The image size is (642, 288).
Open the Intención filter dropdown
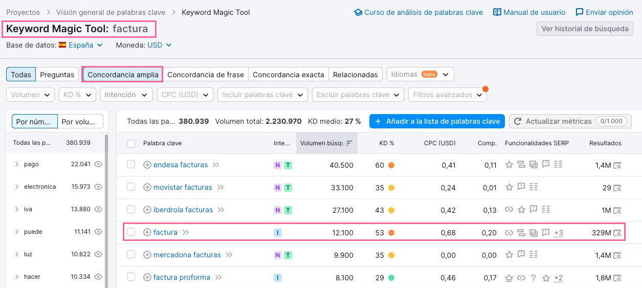point(126,95)
